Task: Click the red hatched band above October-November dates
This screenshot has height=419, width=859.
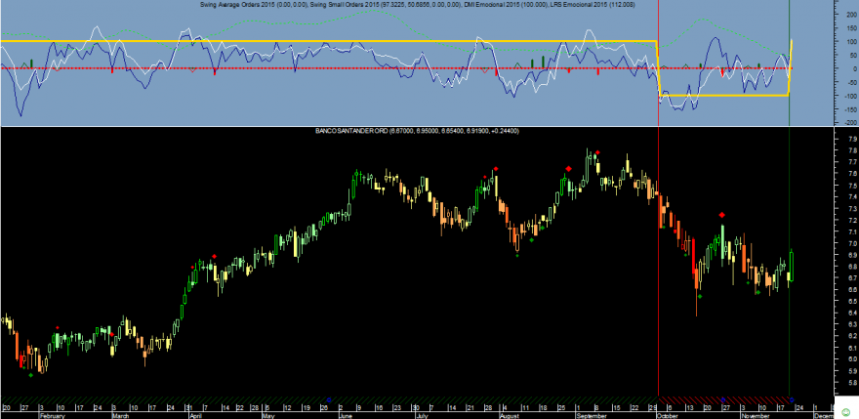Action: pyautogui.click(x=723, y=399)
